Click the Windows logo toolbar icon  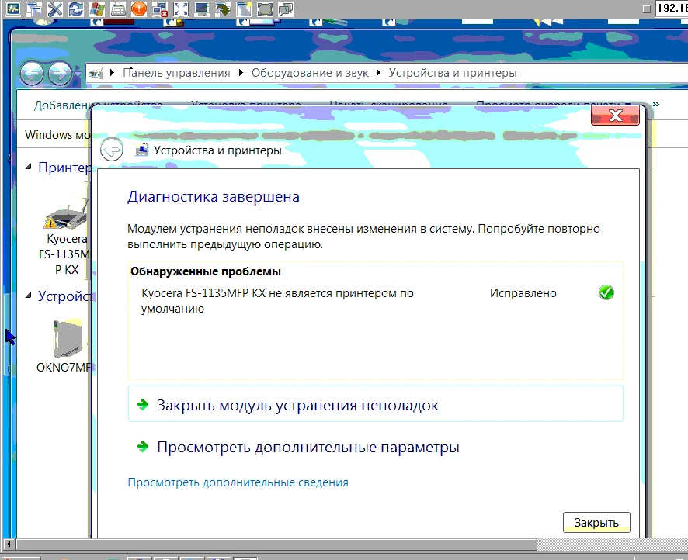point(97,9)
